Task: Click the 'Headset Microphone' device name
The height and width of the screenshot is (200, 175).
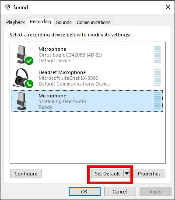Action: (62, 72)
